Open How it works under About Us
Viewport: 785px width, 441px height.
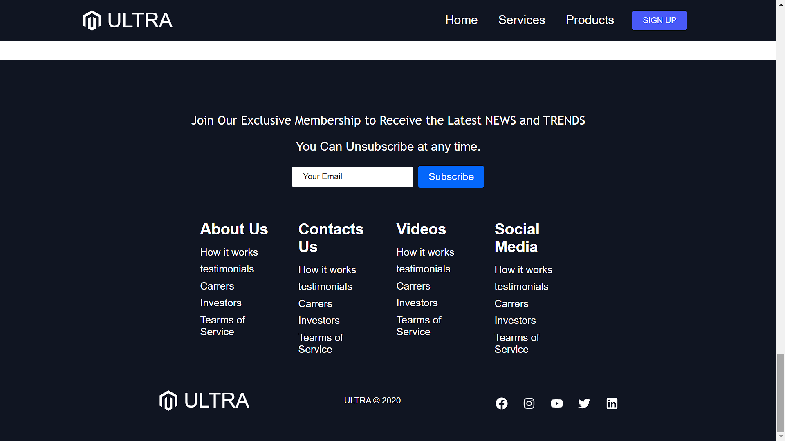tap(229, 252)
